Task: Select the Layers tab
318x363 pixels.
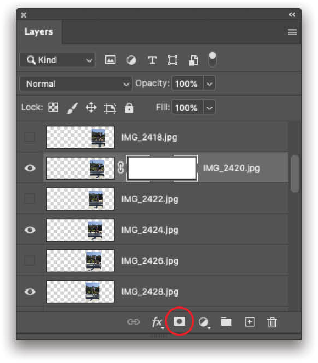Action: click(39, 32)
